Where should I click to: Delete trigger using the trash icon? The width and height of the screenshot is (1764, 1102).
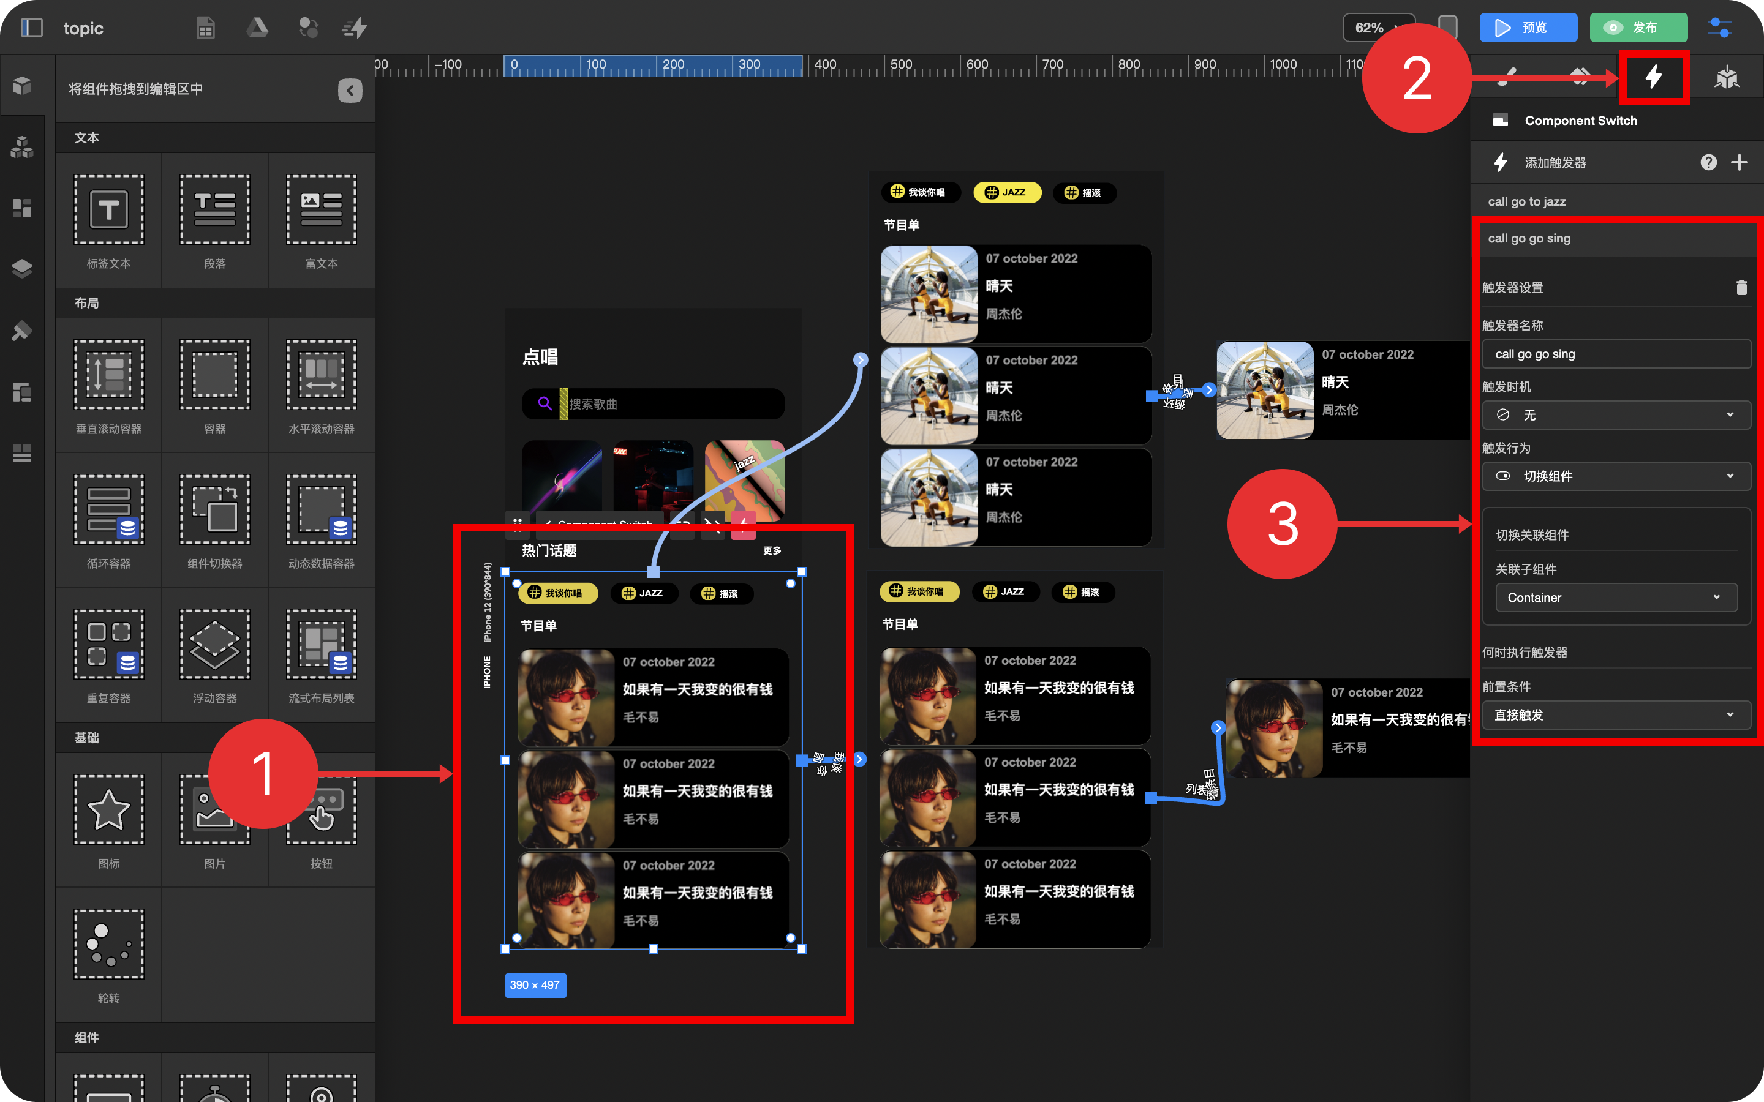click(x=1741, y=288)
